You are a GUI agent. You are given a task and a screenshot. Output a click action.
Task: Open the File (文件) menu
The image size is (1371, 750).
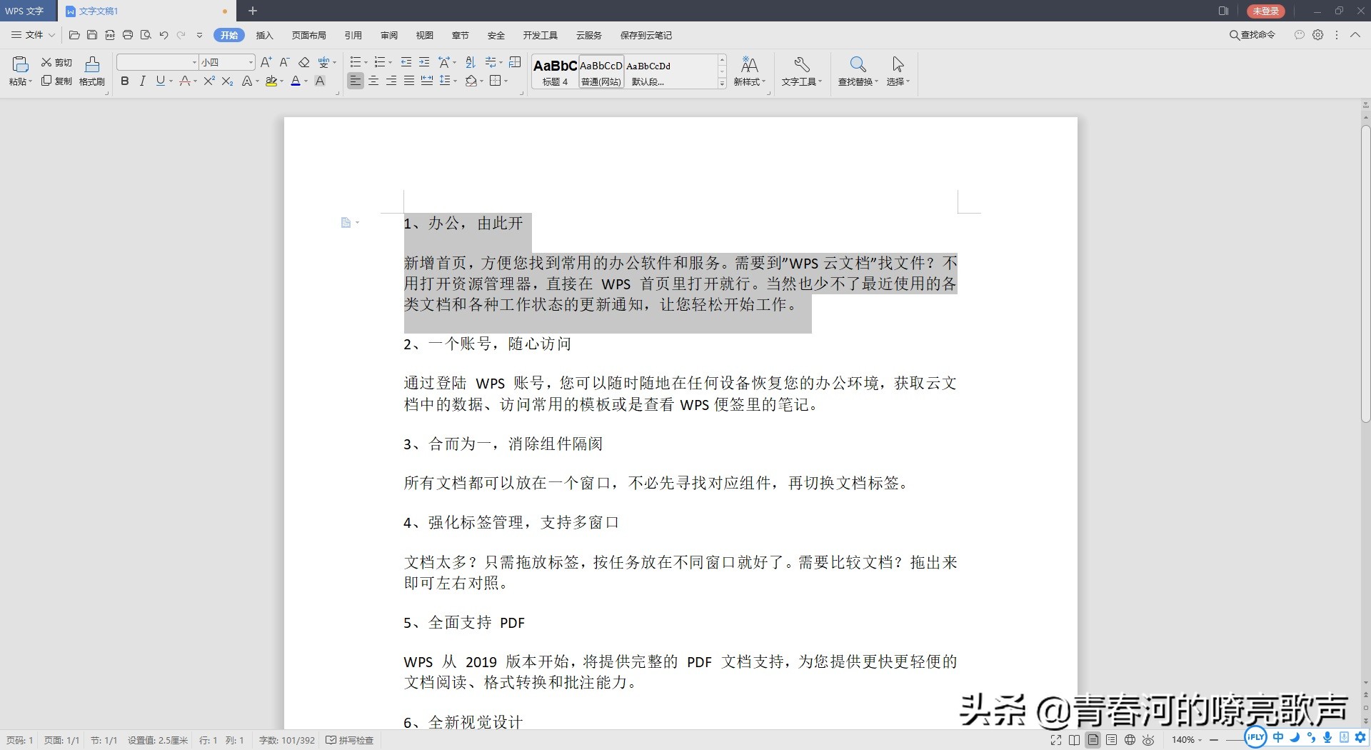tap(33, 35)
